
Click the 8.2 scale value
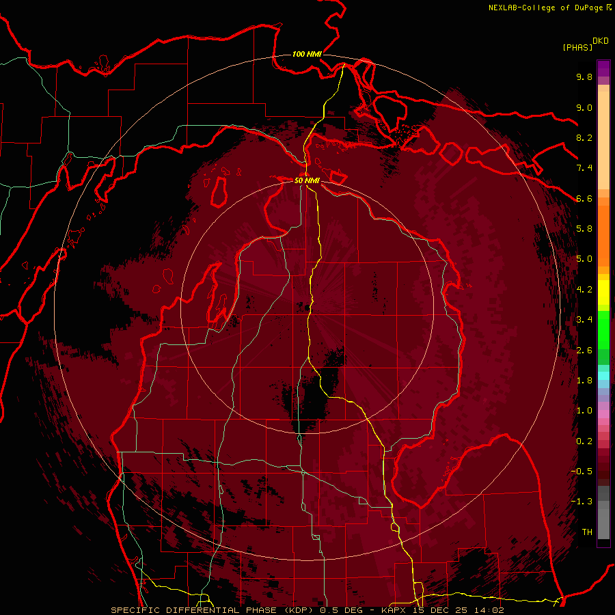(x=584, y=137)
